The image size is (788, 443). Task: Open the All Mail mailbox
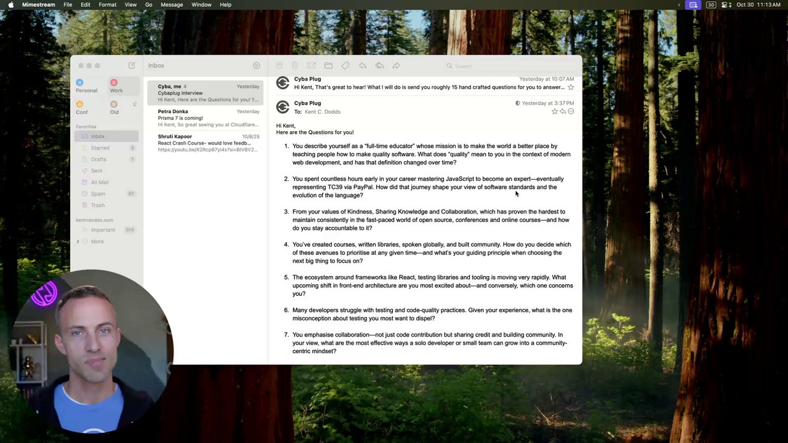tap(107, 182)
